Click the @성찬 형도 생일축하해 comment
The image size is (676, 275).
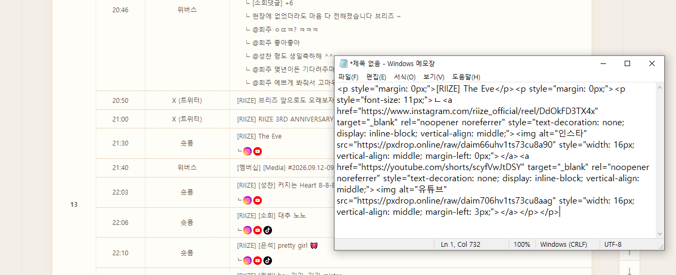(x=290, y=56)
